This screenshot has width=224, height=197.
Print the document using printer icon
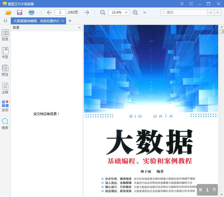pyautogui.click(x=32, y=12)
